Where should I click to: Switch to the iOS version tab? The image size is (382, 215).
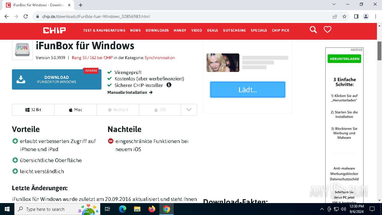[160, 110]
